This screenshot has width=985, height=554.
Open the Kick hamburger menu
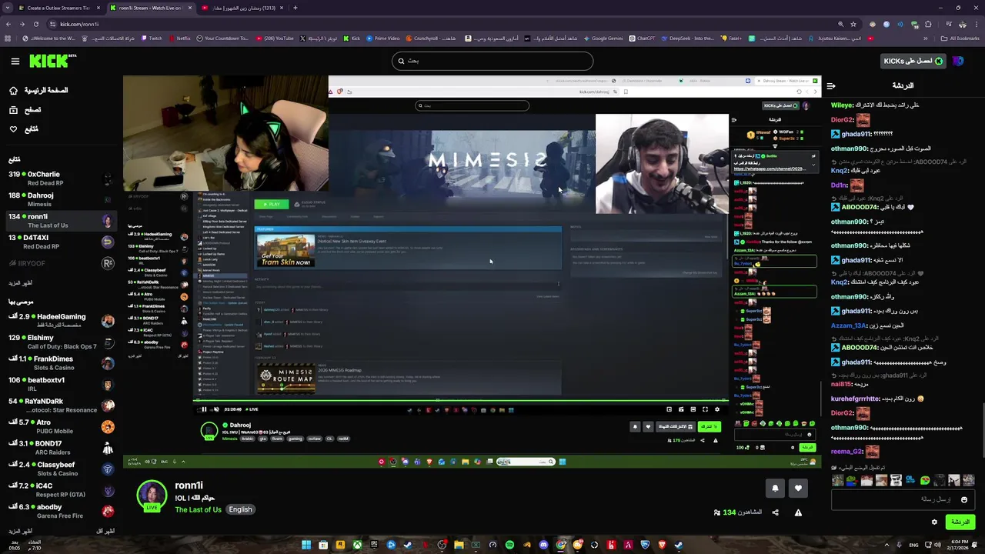coord(15,61)
